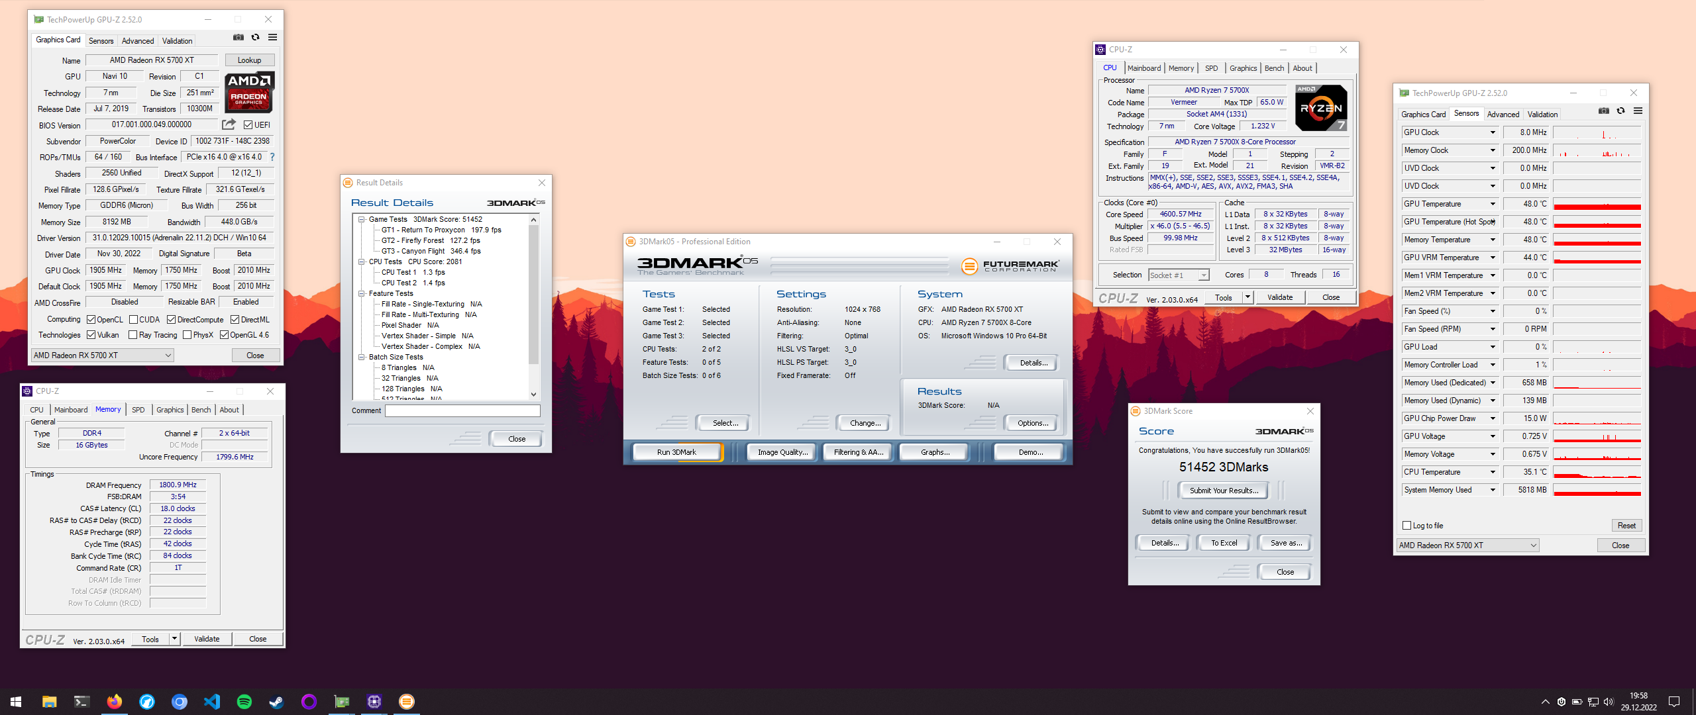Switch to GPU-Z taskbar icon
The height and width of the screenshot is (715, 1696).
pyautogui.click(x=341, y=702)
